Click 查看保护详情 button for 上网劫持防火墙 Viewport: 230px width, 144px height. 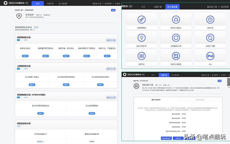click(111, 69)
